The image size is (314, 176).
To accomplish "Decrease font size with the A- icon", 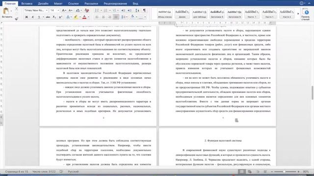I will pyautogui.click(x=70, y=10).
